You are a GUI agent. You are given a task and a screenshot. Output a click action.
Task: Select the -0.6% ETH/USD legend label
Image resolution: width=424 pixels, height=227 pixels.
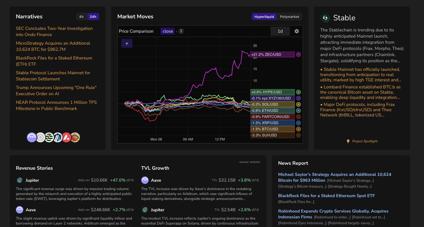coord(272,110)
